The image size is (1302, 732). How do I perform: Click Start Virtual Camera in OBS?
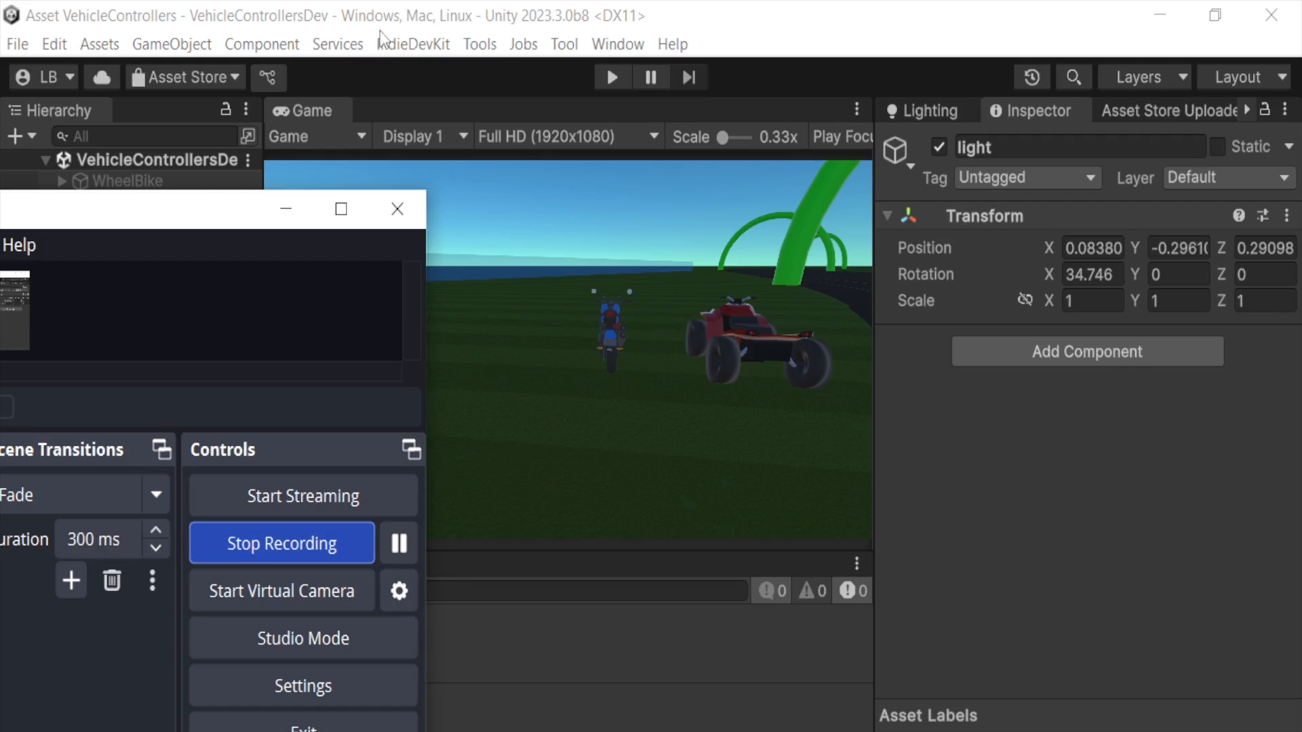(282, 591)
